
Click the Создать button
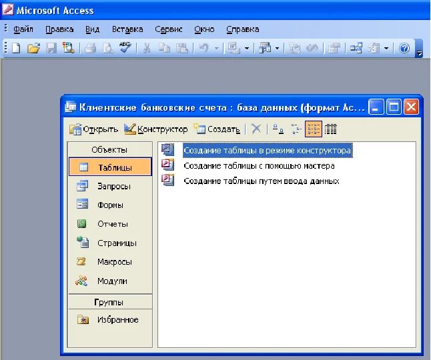click(217, 129)
